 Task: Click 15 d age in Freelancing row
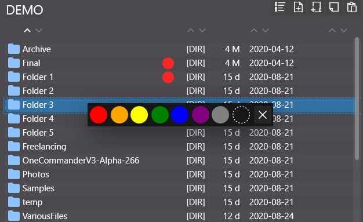pyautogui.click(x=231, y=147)
